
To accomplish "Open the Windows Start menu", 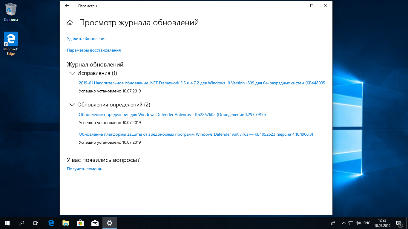I will 7,223.
